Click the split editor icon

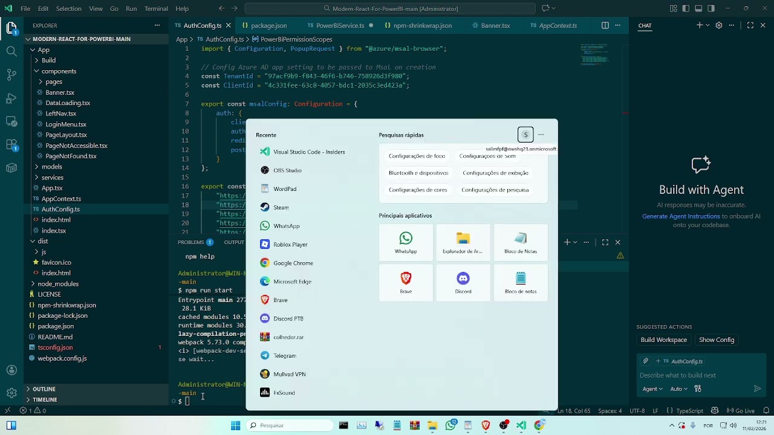605,25
